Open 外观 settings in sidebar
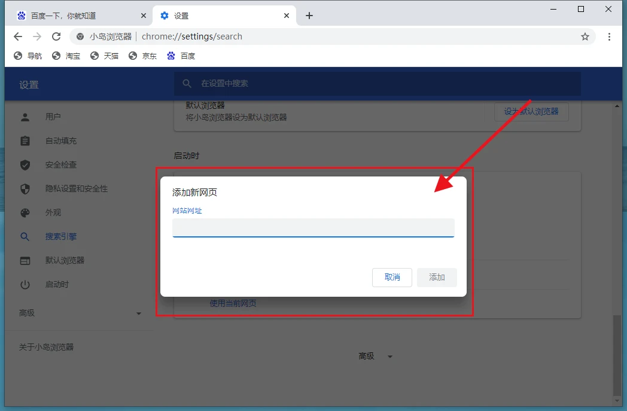The image size is (627, 411). point(53,213)
